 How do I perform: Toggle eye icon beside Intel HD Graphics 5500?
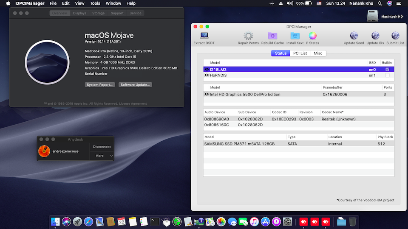coord(207,94)
